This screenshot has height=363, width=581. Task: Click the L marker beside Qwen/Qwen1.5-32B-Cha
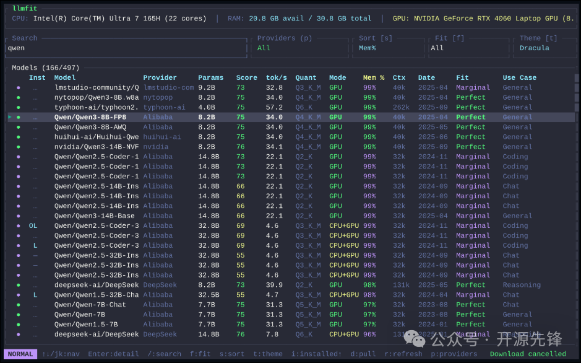35,295
